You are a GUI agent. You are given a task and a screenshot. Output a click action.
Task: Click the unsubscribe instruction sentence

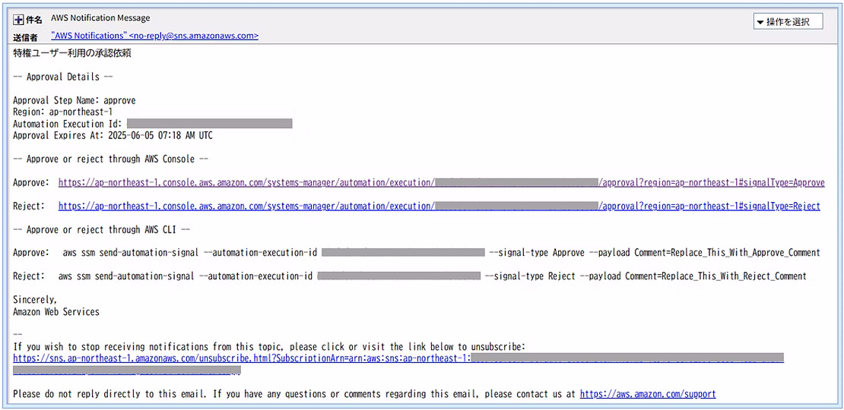[x=268, y=346]
